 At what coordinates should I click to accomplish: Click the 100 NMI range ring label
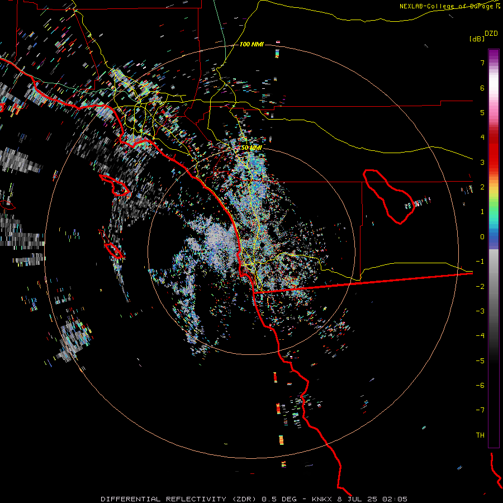[251, 44]
